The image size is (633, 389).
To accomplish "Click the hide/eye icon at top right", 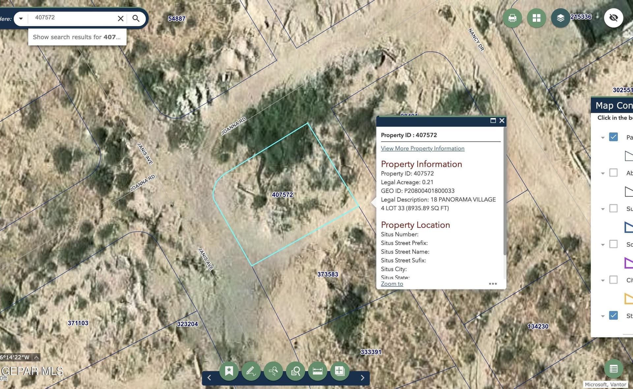I will pos(613,18).
